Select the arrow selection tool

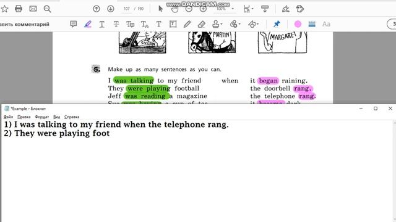click(x=161, y=9)
